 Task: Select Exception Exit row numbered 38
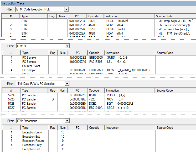point(31,149)
